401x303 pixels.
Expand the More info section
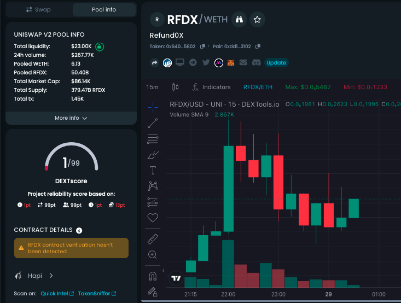coord(71,118)
